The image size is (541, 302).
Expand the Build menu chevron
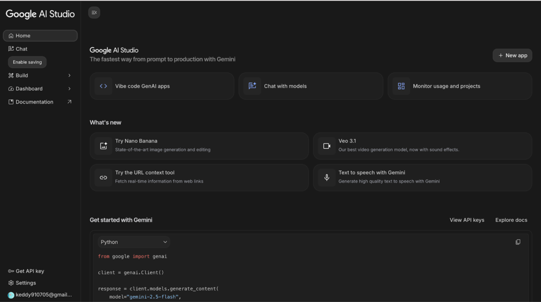(x=69, y=76)
